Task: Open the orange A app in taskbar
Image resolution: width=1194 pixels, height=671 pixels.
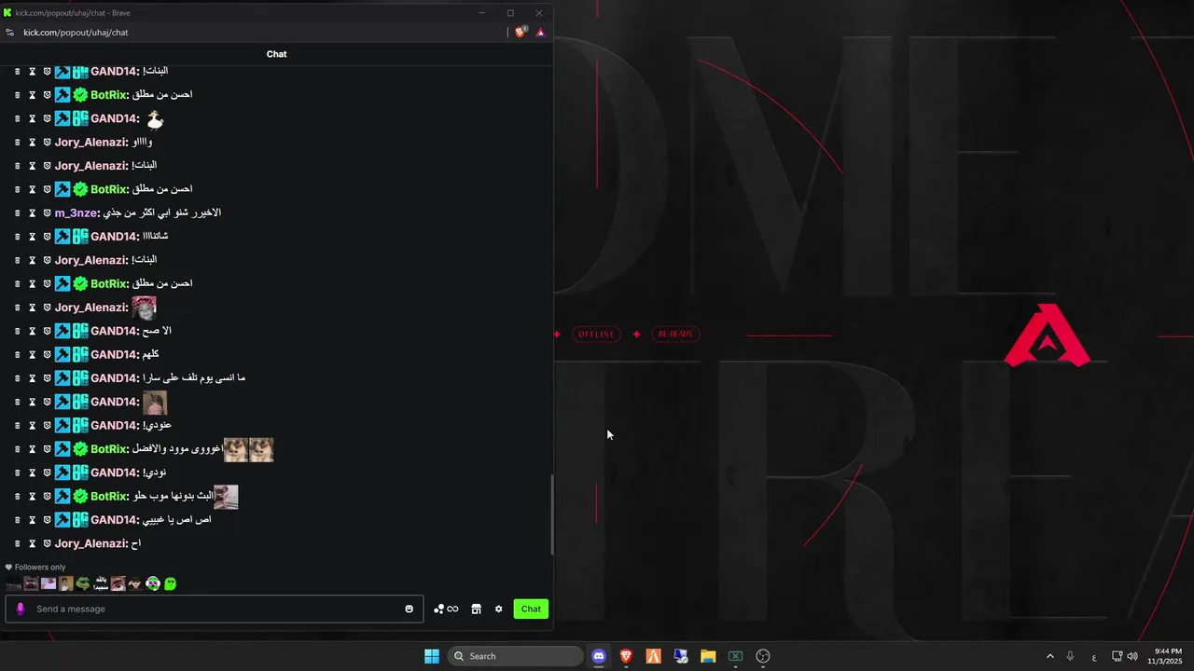Action: (653, 656)
